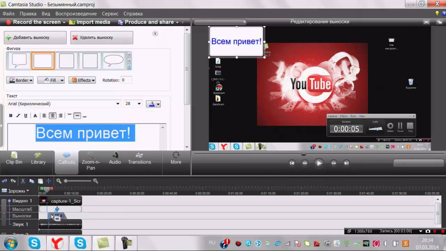
Task: Open the Effects dropdown
Action: [82, 80]
